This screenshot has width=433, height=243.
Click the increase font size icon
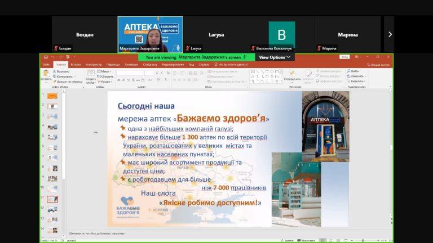click(157, 73)
